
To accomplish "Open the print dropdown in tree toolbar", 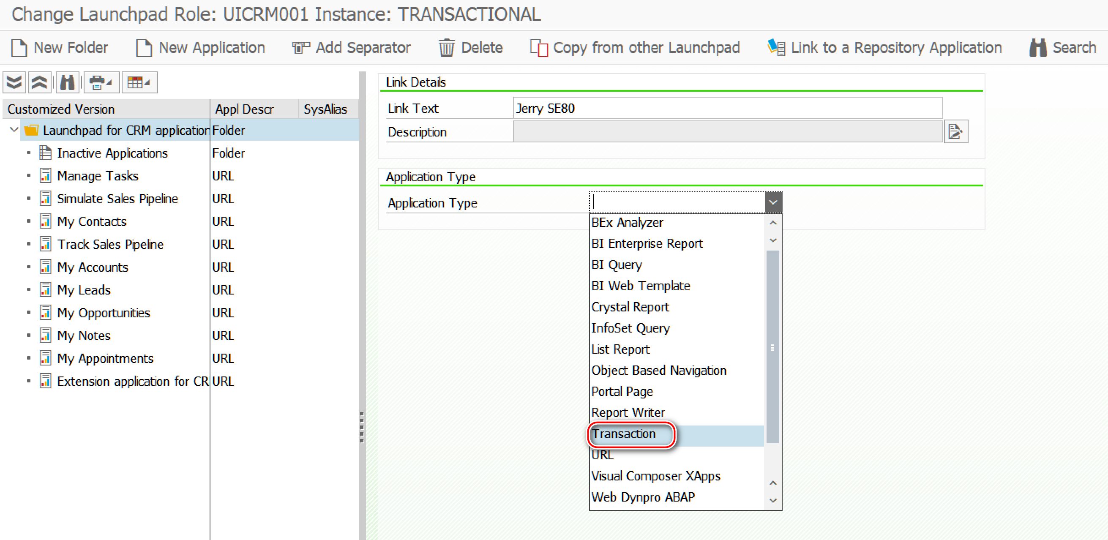I will pyautogui.click(x=101, y=82).
